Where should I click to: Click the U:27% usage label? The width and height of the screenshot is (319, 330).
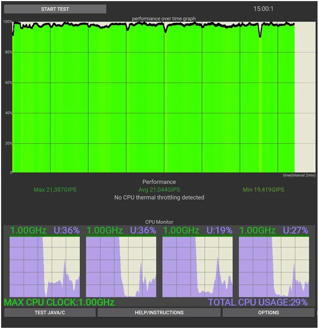click(296, 230)
